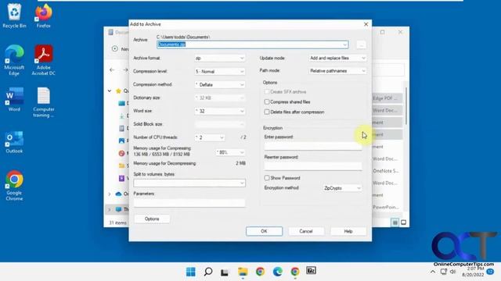Click the New button icon in Explorer
Screen dimensions: 501x281
coord(115,48)
